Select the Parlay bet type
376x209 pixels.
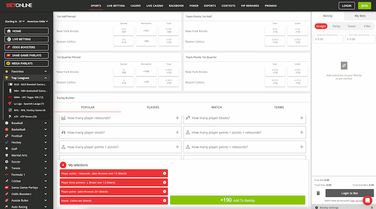coord(336,26)
